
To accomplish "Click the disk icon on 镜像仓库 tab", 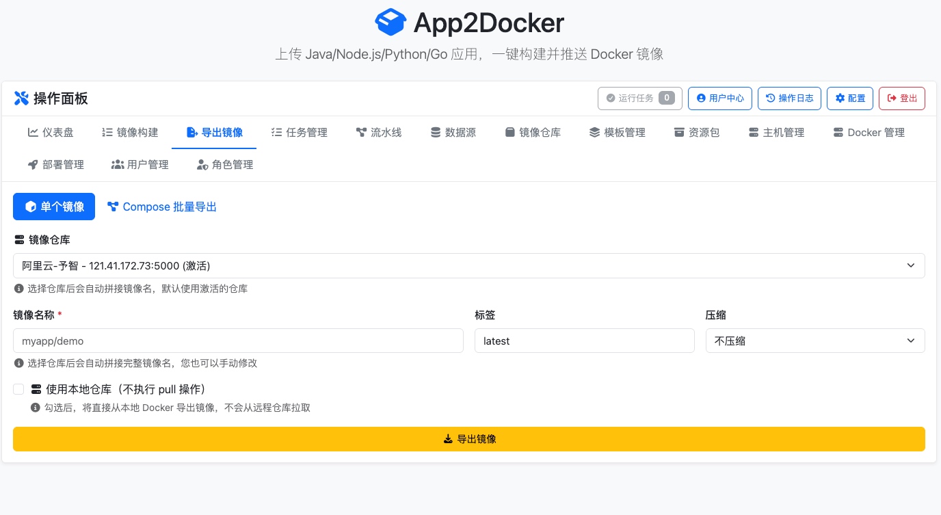I will pos(509,133).
